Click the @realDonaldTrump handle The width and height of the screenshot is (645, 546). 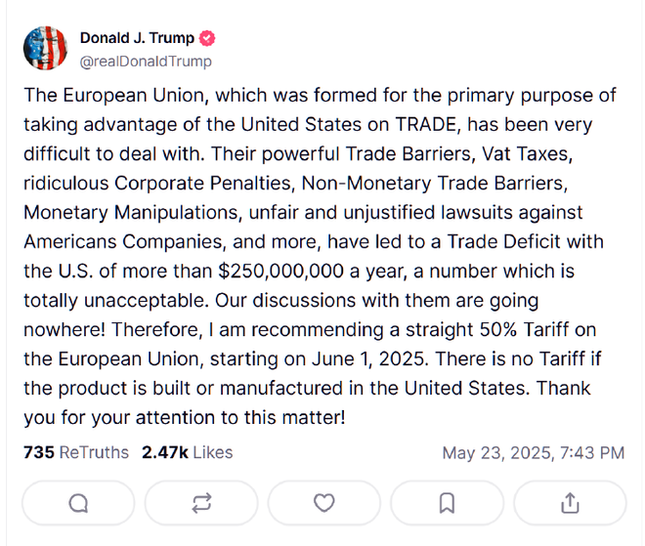pyautogui.click(x=146, y=62)
